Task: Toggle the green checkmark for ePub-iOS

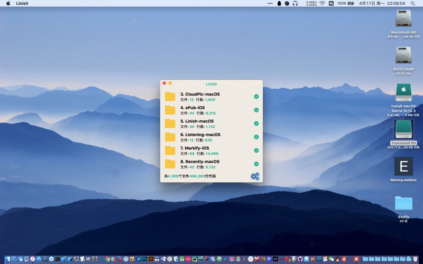Action: [256, 110]
